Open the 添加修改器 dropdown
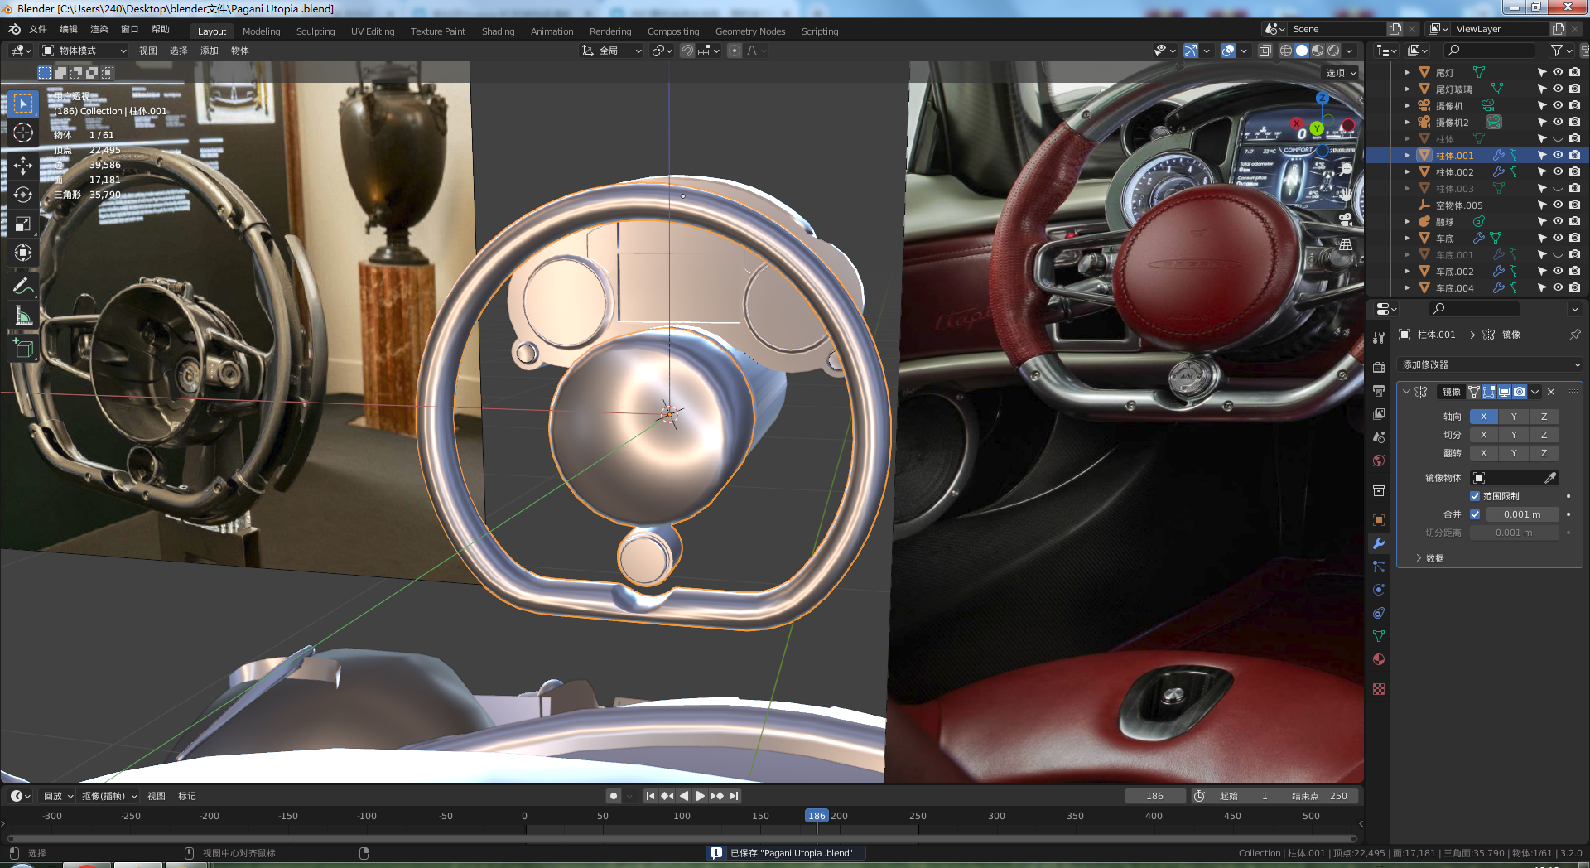Screen dimensions: 1590x868 tap(1491, 364)
